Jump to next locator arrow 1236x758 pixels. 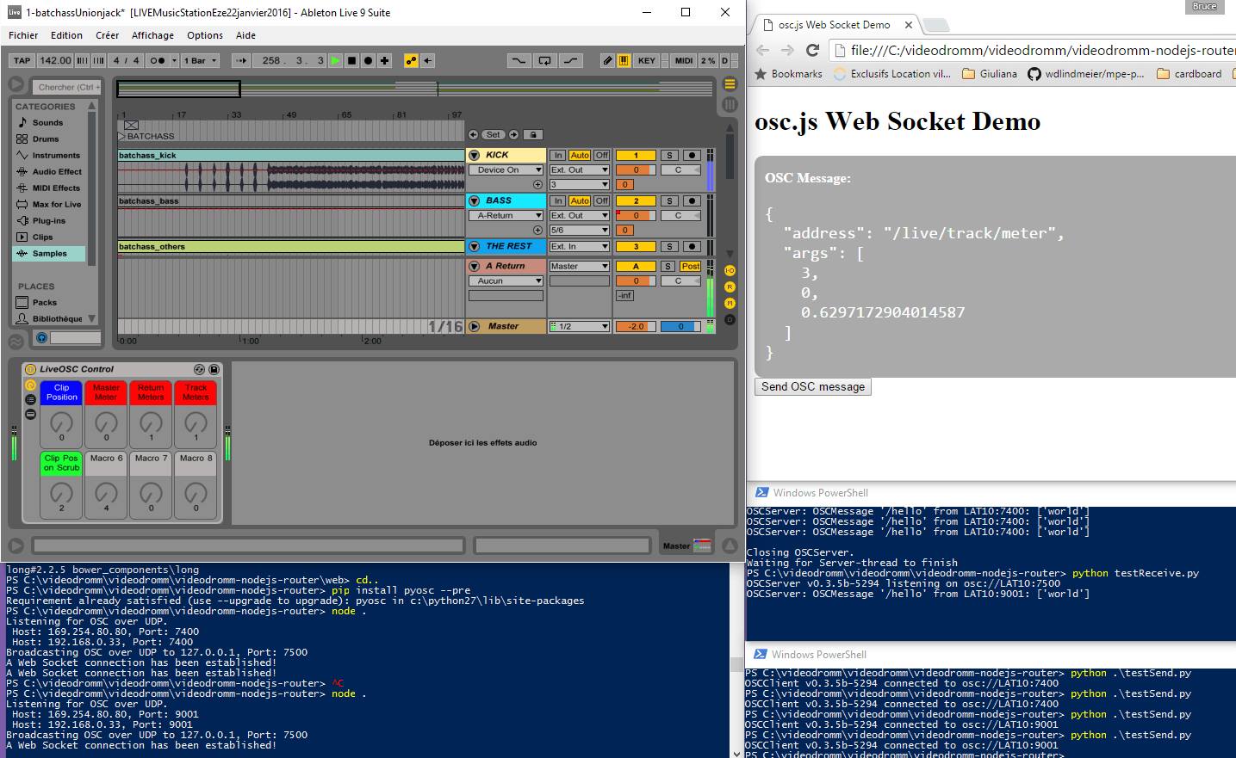513,134
